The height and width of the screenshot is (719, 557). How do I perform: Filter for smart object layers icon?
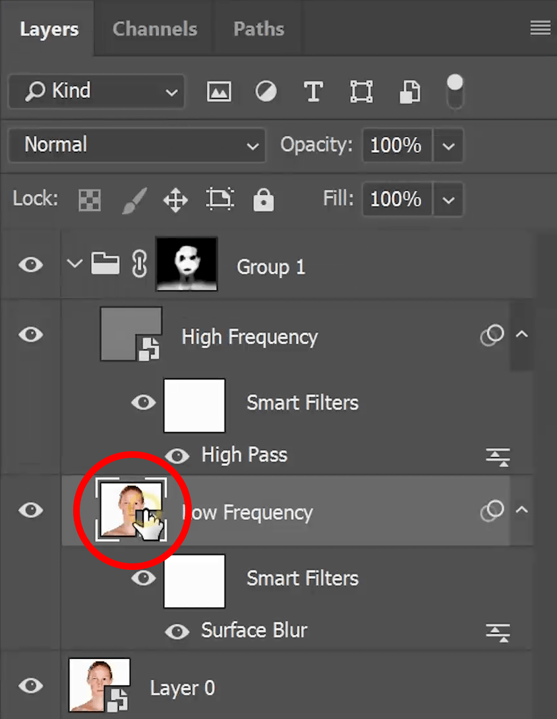(x=410, y=91)
